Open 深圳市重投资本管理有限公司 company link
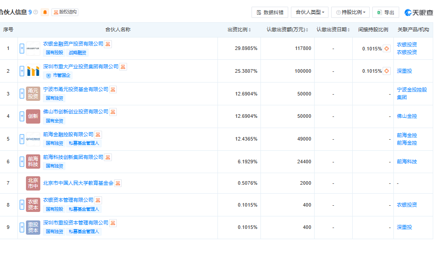This screenshot has height=253, width=435. pyautogui.click(x=76, y=222)
